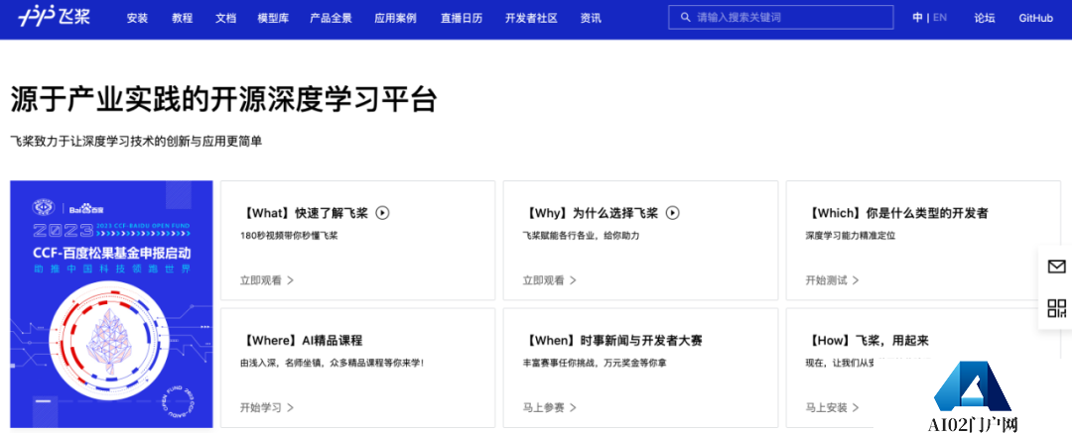Click the chevron after 马上参赛
Screen dimensions: 1072x433
pos(573,407)
